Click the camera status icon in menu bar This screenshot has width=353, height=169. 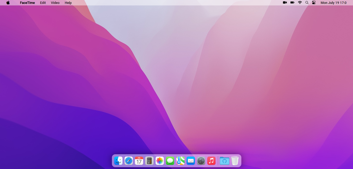pyautogui.click(x=285, y=3)
